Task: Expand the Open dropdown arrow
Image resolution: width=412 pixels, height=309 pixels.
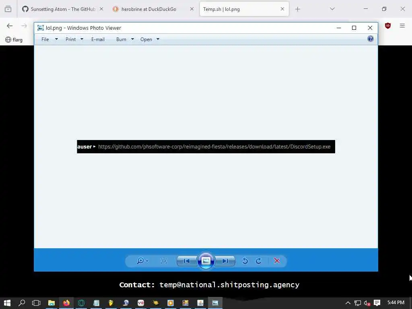Action: click(x=158, y=39)
